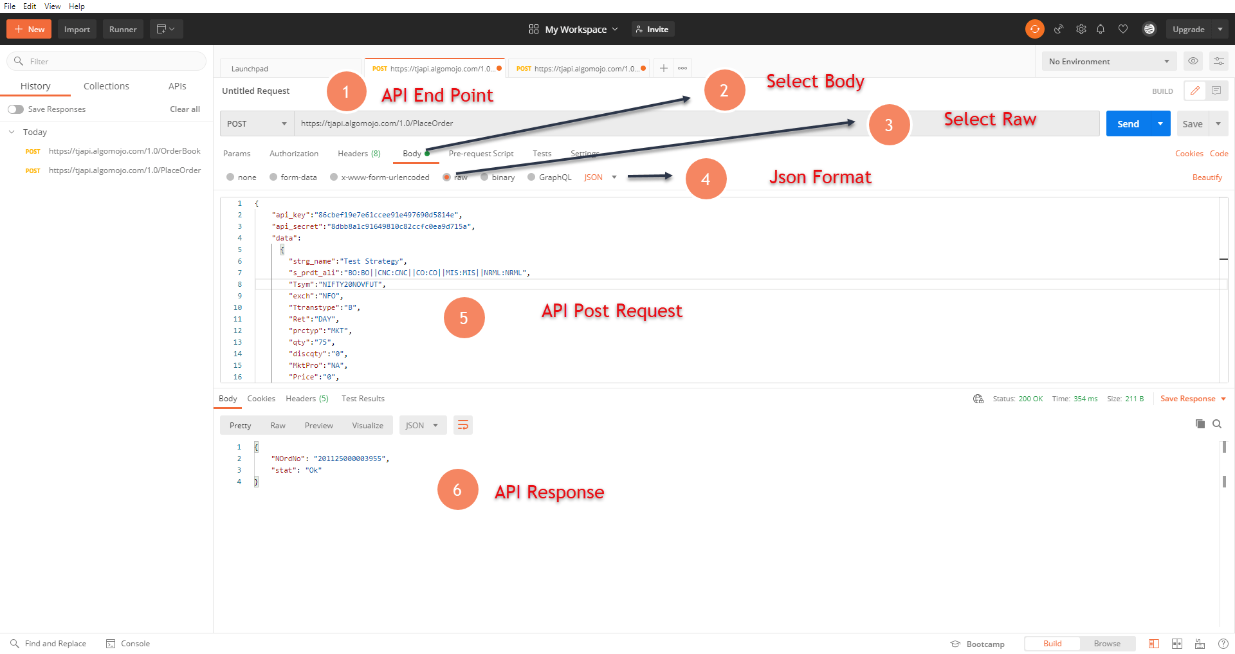Open notifications via the bell icon
The image size is (1235, 654).
[1101, 29]
